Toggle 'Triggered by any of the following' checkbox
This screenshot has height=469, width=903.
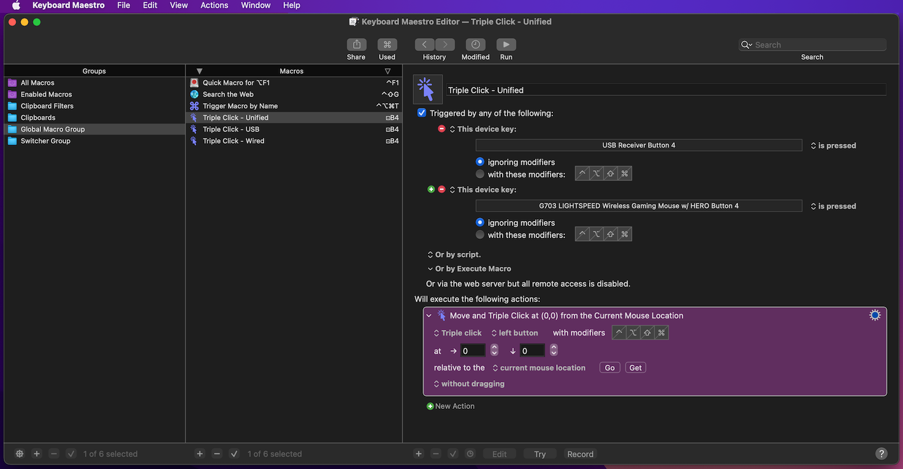click(422, 113)
